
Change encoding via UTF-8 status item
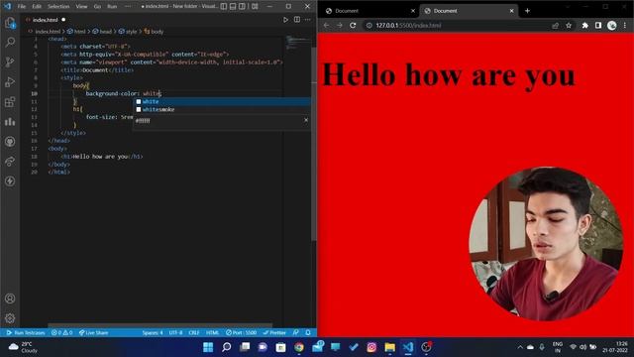(175, 333)
